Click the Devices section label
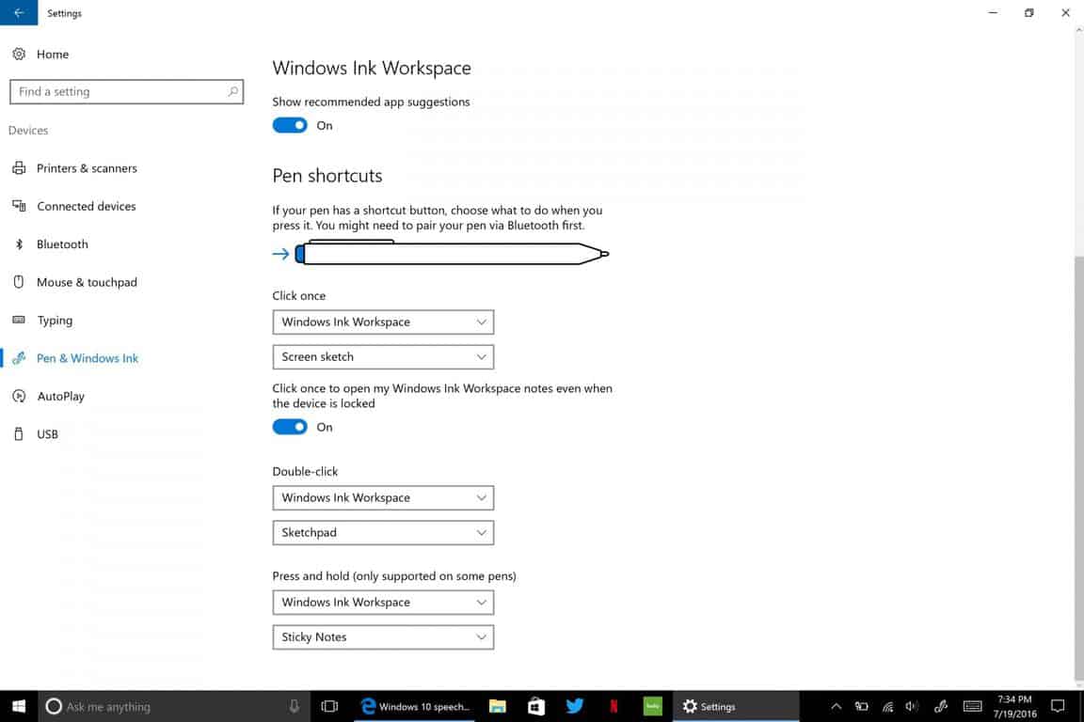The height and width of the screenshot is (722, 1084). (x=28, y=130)
